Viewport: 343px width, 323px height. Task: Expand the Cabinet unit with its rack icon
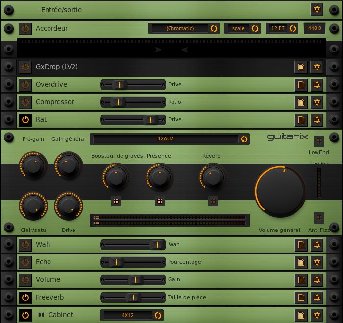(x=317, y=315)
